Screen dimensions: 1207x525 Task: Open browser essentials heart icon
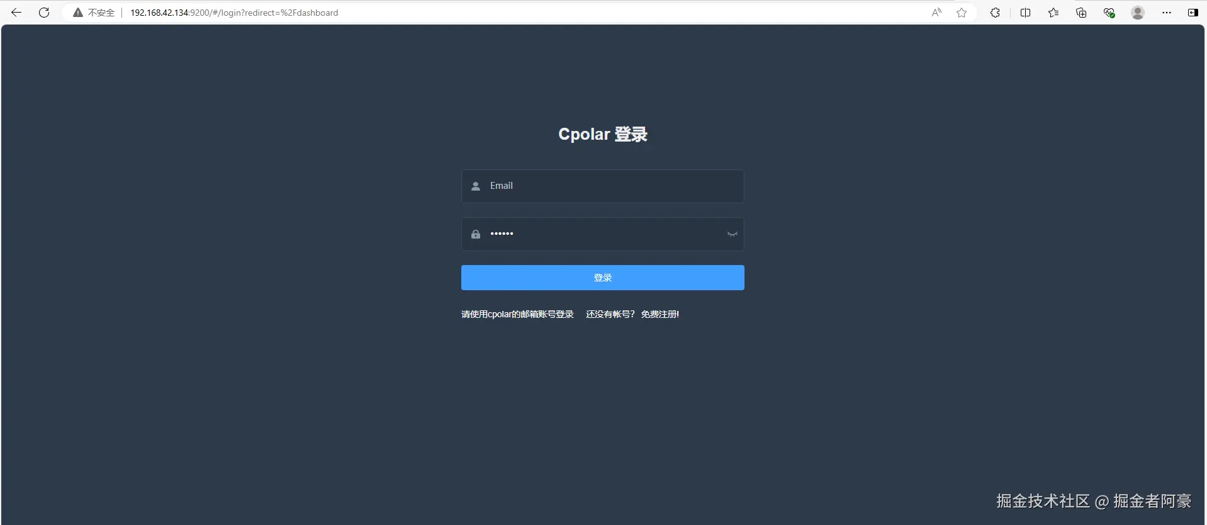tap(1109, 13)
